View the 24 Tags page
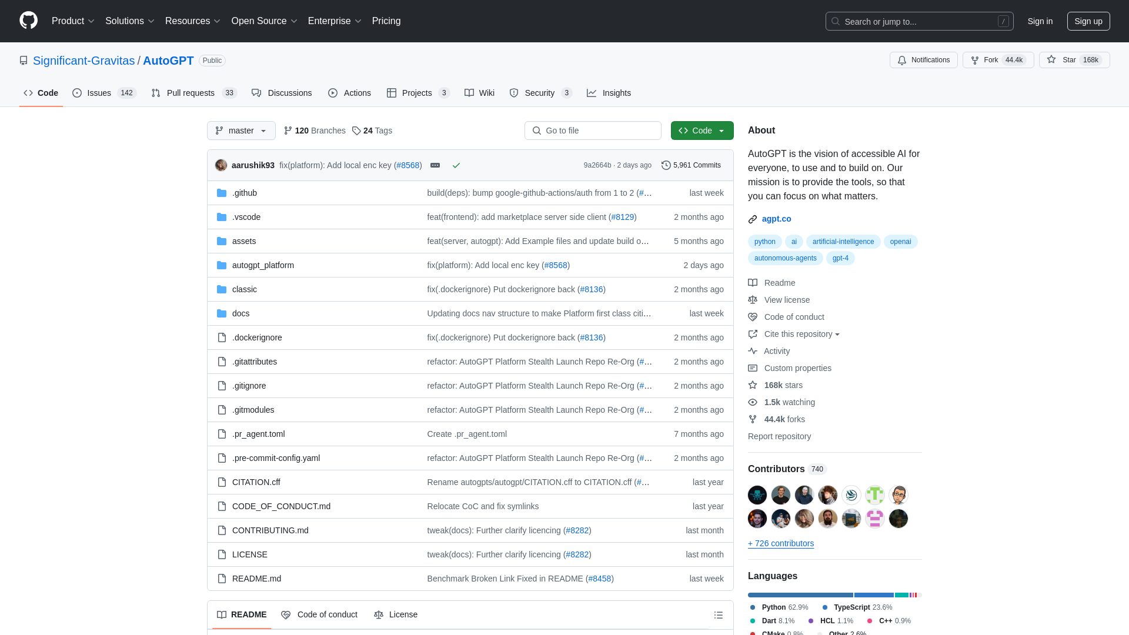Viewport: 1129px width, 635px height. [x=372, y=131]
